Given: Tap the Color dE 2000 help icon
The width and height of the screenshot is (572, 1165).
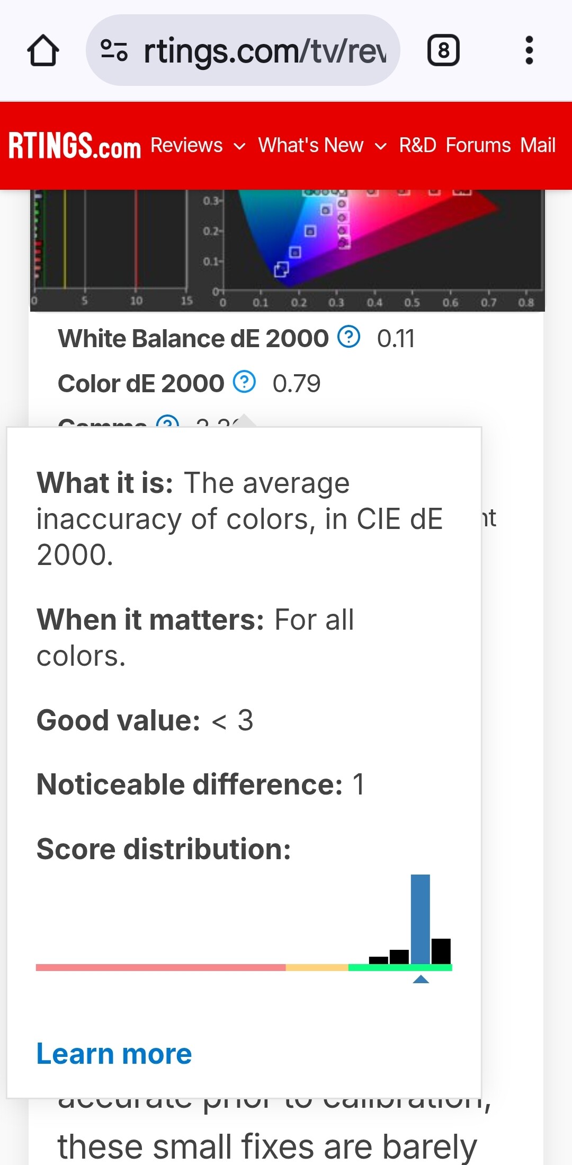Looking at the screenshot, I should 245,382.
